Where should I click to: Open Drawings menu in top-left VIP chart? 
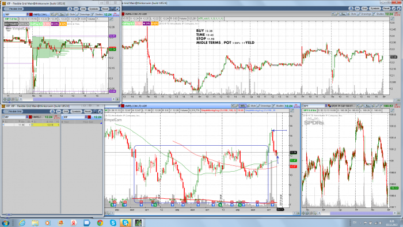[83, 14]
